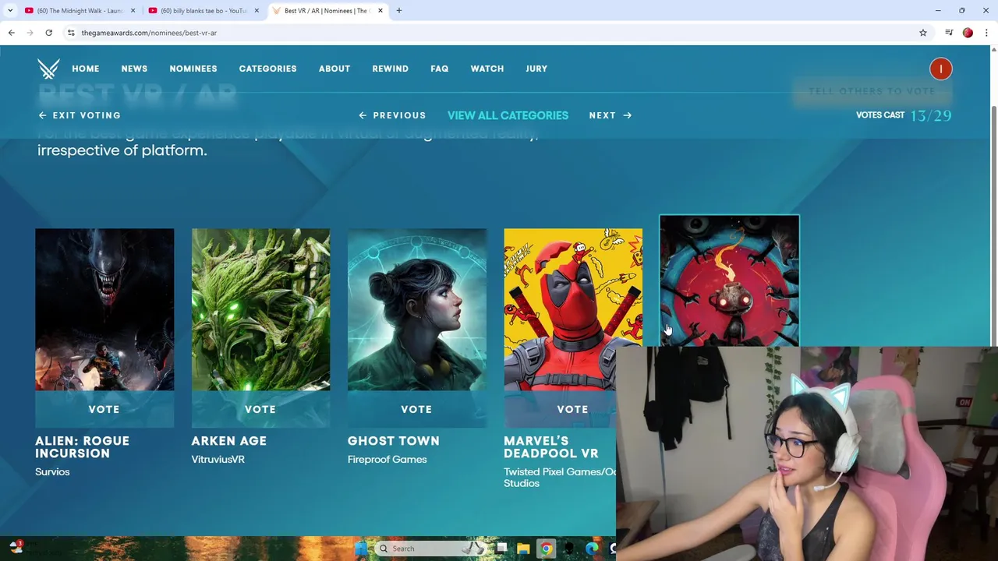Click MARVEL'S DEADPOOL VR title text
998x561 pixels.
(550, 447)
